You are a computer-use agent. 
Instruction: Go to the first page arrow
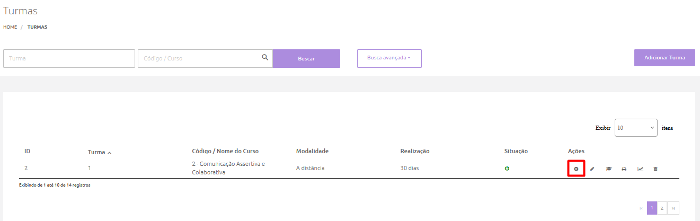[x=641, y=208]
